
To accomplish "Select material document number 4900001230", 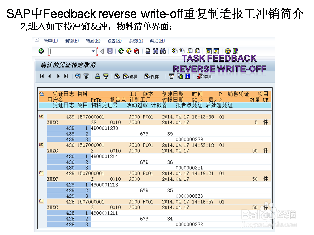I will tap(105, 128).
